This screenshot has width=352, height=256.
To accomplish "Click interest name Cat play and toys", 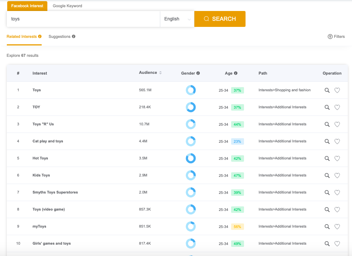I will 48,141.
